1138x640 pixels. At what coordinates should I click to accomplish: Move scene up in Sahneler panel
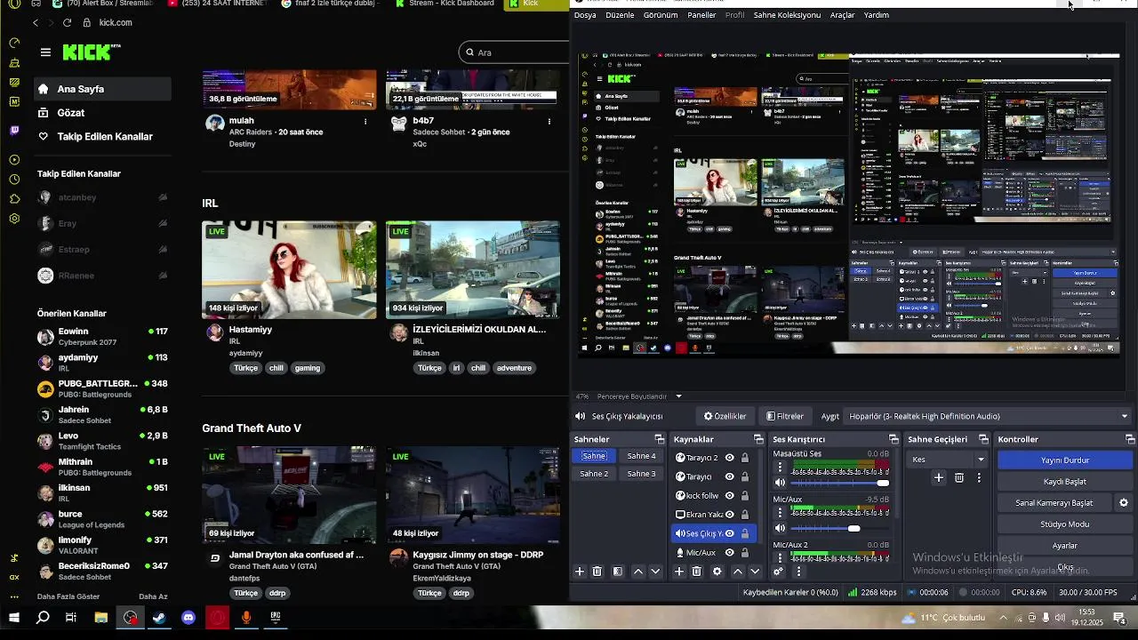(637, 572)
